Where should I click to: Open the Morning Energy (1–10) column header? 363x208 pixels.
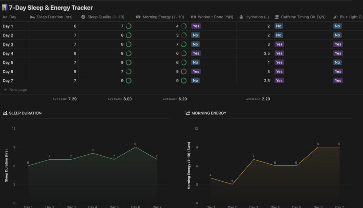[161, 17]
